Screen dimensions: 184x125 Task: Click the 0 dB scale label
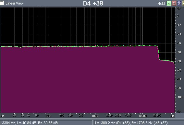(x=178, y=16)
